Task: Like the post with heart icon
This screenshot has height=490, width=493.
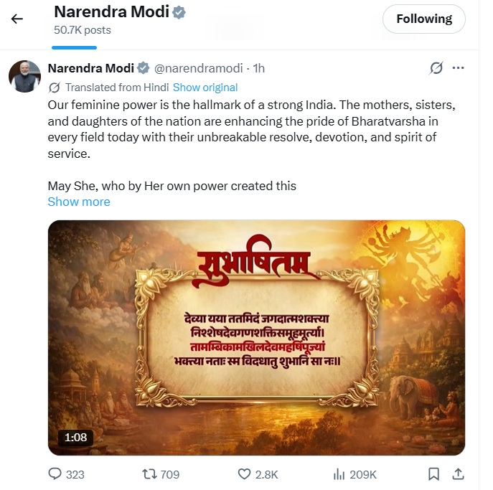Action: point(244,474)
